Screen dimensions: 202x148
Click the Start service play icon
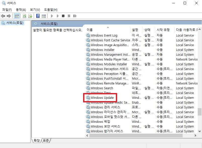pos(52,16)
